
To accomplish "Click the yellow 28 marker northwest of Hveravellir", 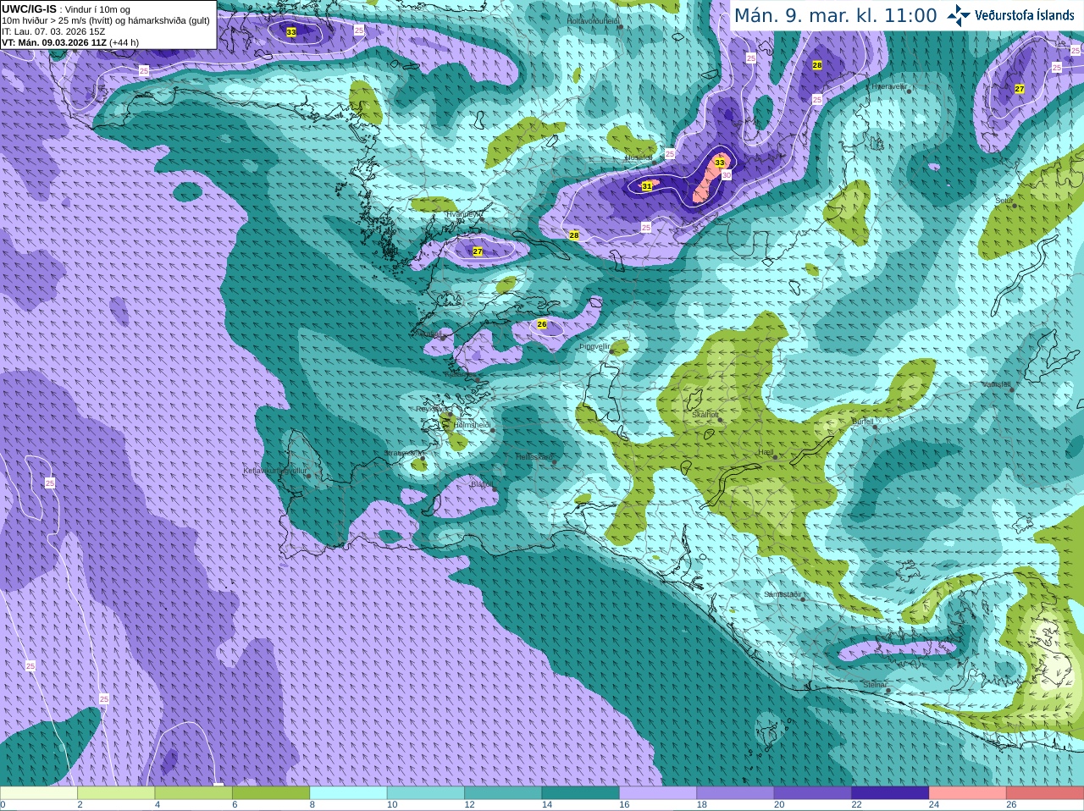I will point(817,65).
